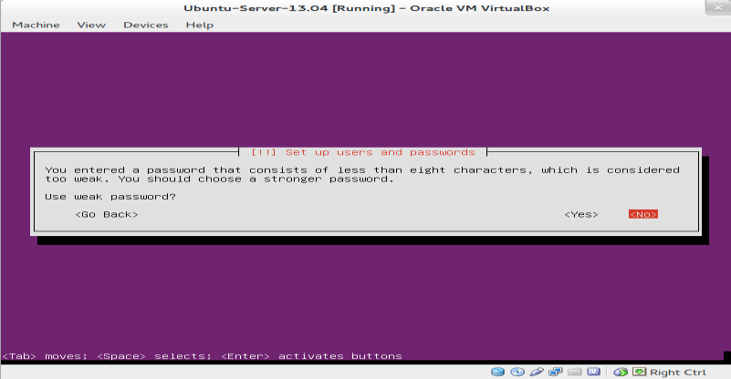
Task: Open the Machine menu
Action: 36,25
